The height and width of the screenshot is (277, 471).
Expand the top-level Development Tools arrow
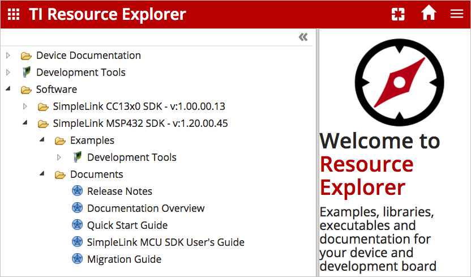[8, 73]
